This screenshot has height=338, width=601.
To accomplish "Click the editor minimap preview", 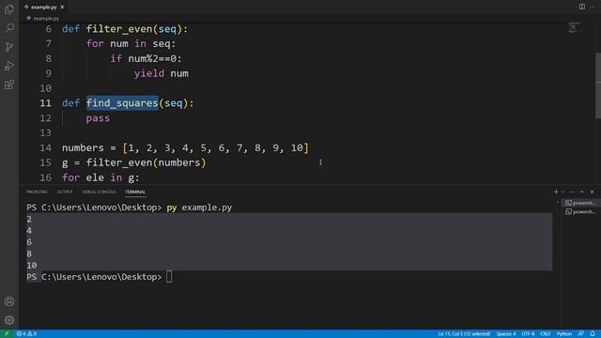I will tap(574, 28).
